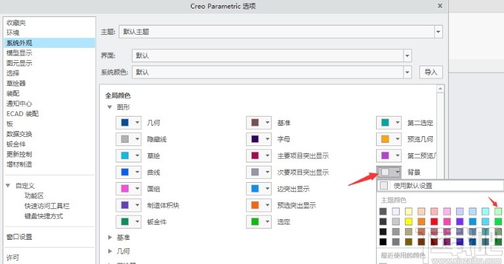The width and height of the screenshot is (504, 264).
Task: Expand the 基准 section
Action: coord(110,237)
